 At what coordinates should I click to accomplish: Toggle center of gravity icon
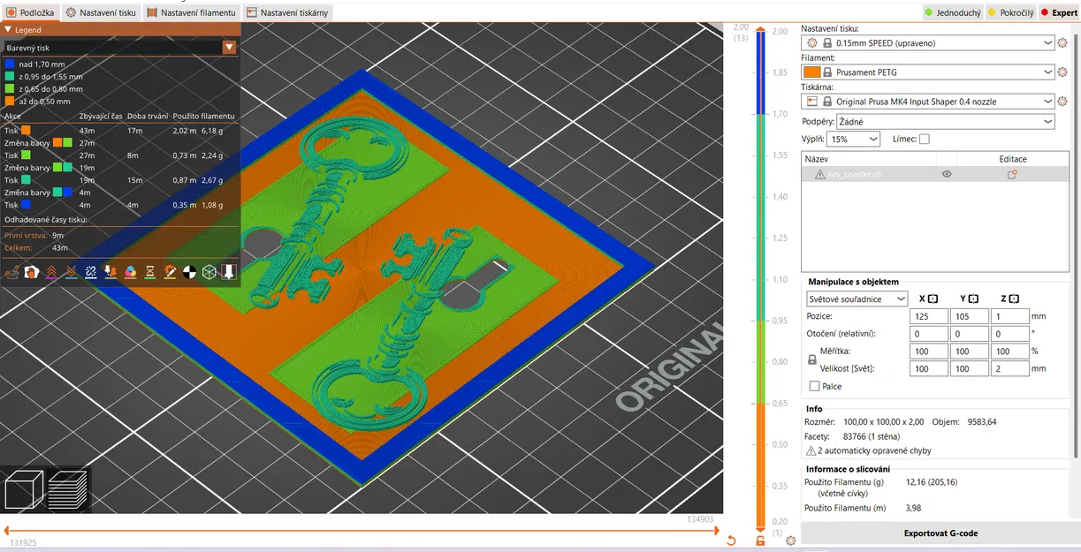click(189, 272)
